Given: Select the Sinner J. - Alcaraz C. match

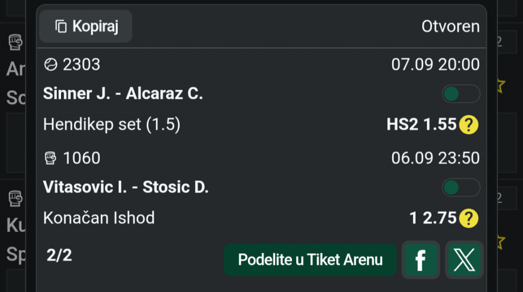Looking at the screenshot, I should click(123, 94).
